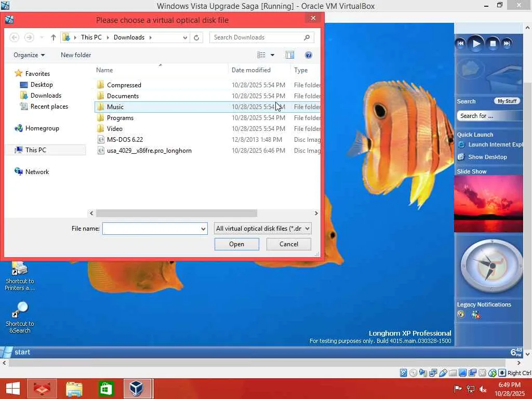Viewport: 532px width, 399px height.
Task: Expand the recent locations arrow beside Forward
Action: 42,37
